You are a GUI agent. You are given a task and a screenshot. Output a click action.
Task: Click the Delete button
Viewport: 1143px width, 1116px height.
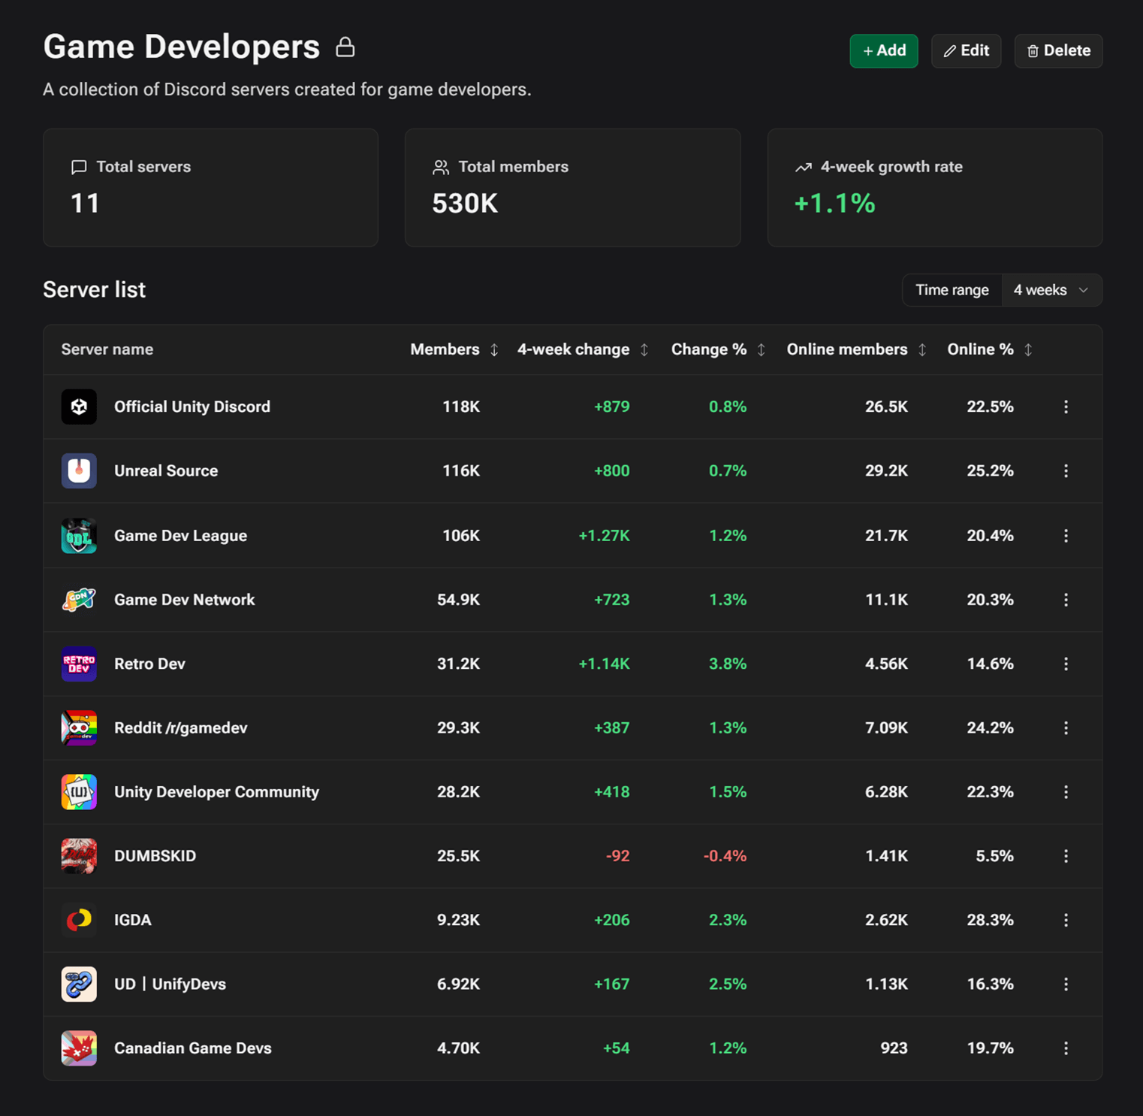tap(1058, 50)
